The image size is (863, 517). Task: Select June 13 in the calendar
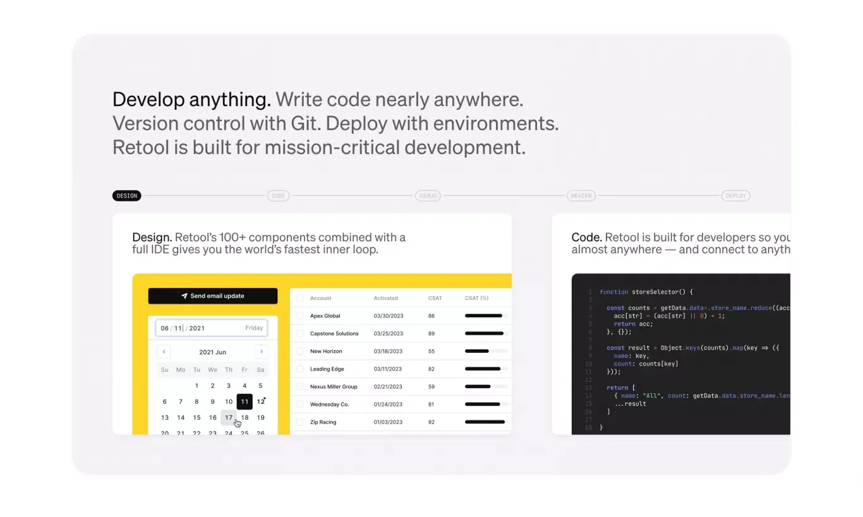(x=165, y=417)
